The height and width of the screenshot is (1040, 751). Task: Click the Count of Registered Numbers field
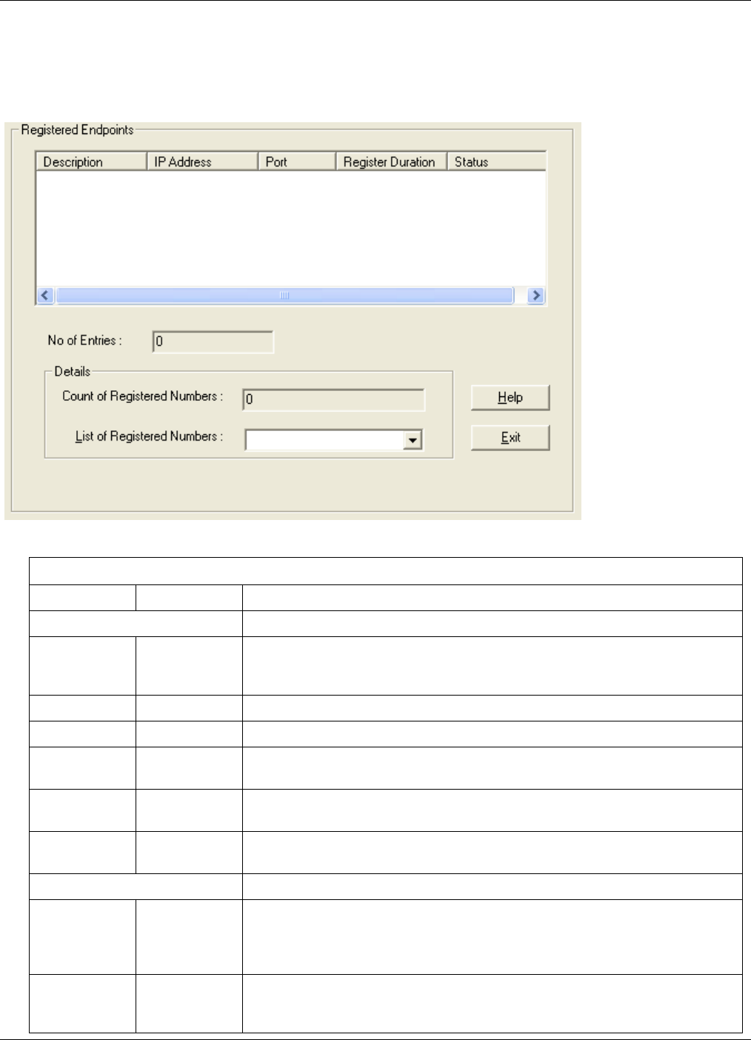333,399
